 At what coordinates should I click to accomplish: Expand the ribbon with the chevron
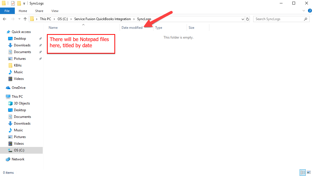(303, 11)
